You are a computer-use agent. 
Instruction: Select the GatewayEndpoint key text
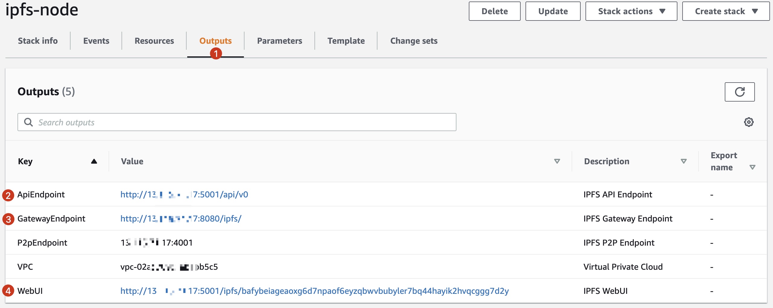(x=51, y=218)
